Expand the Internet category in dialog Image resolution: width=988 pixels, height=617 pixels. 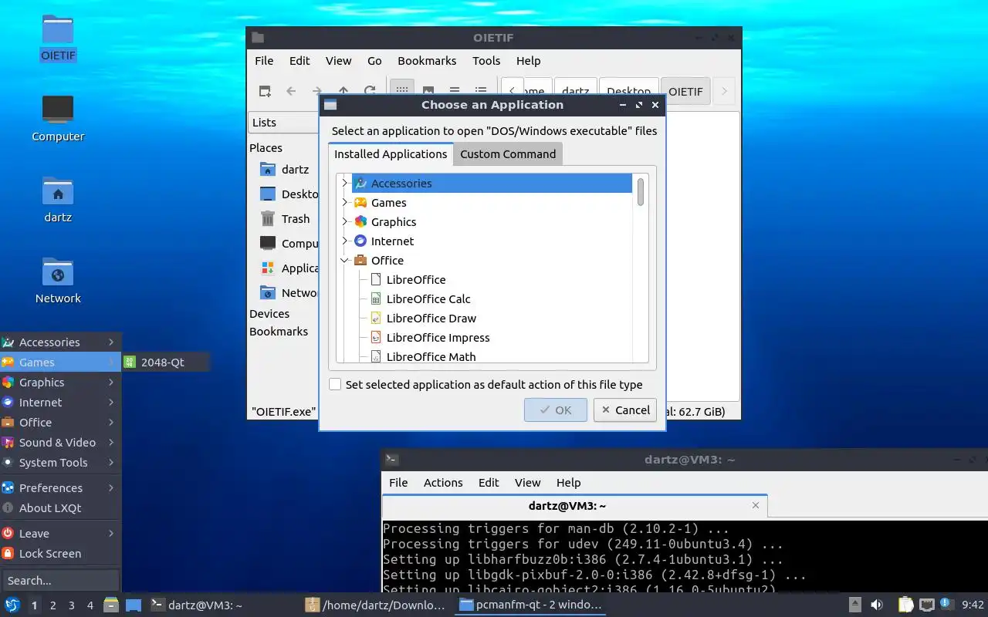click(x=345, y=241)
